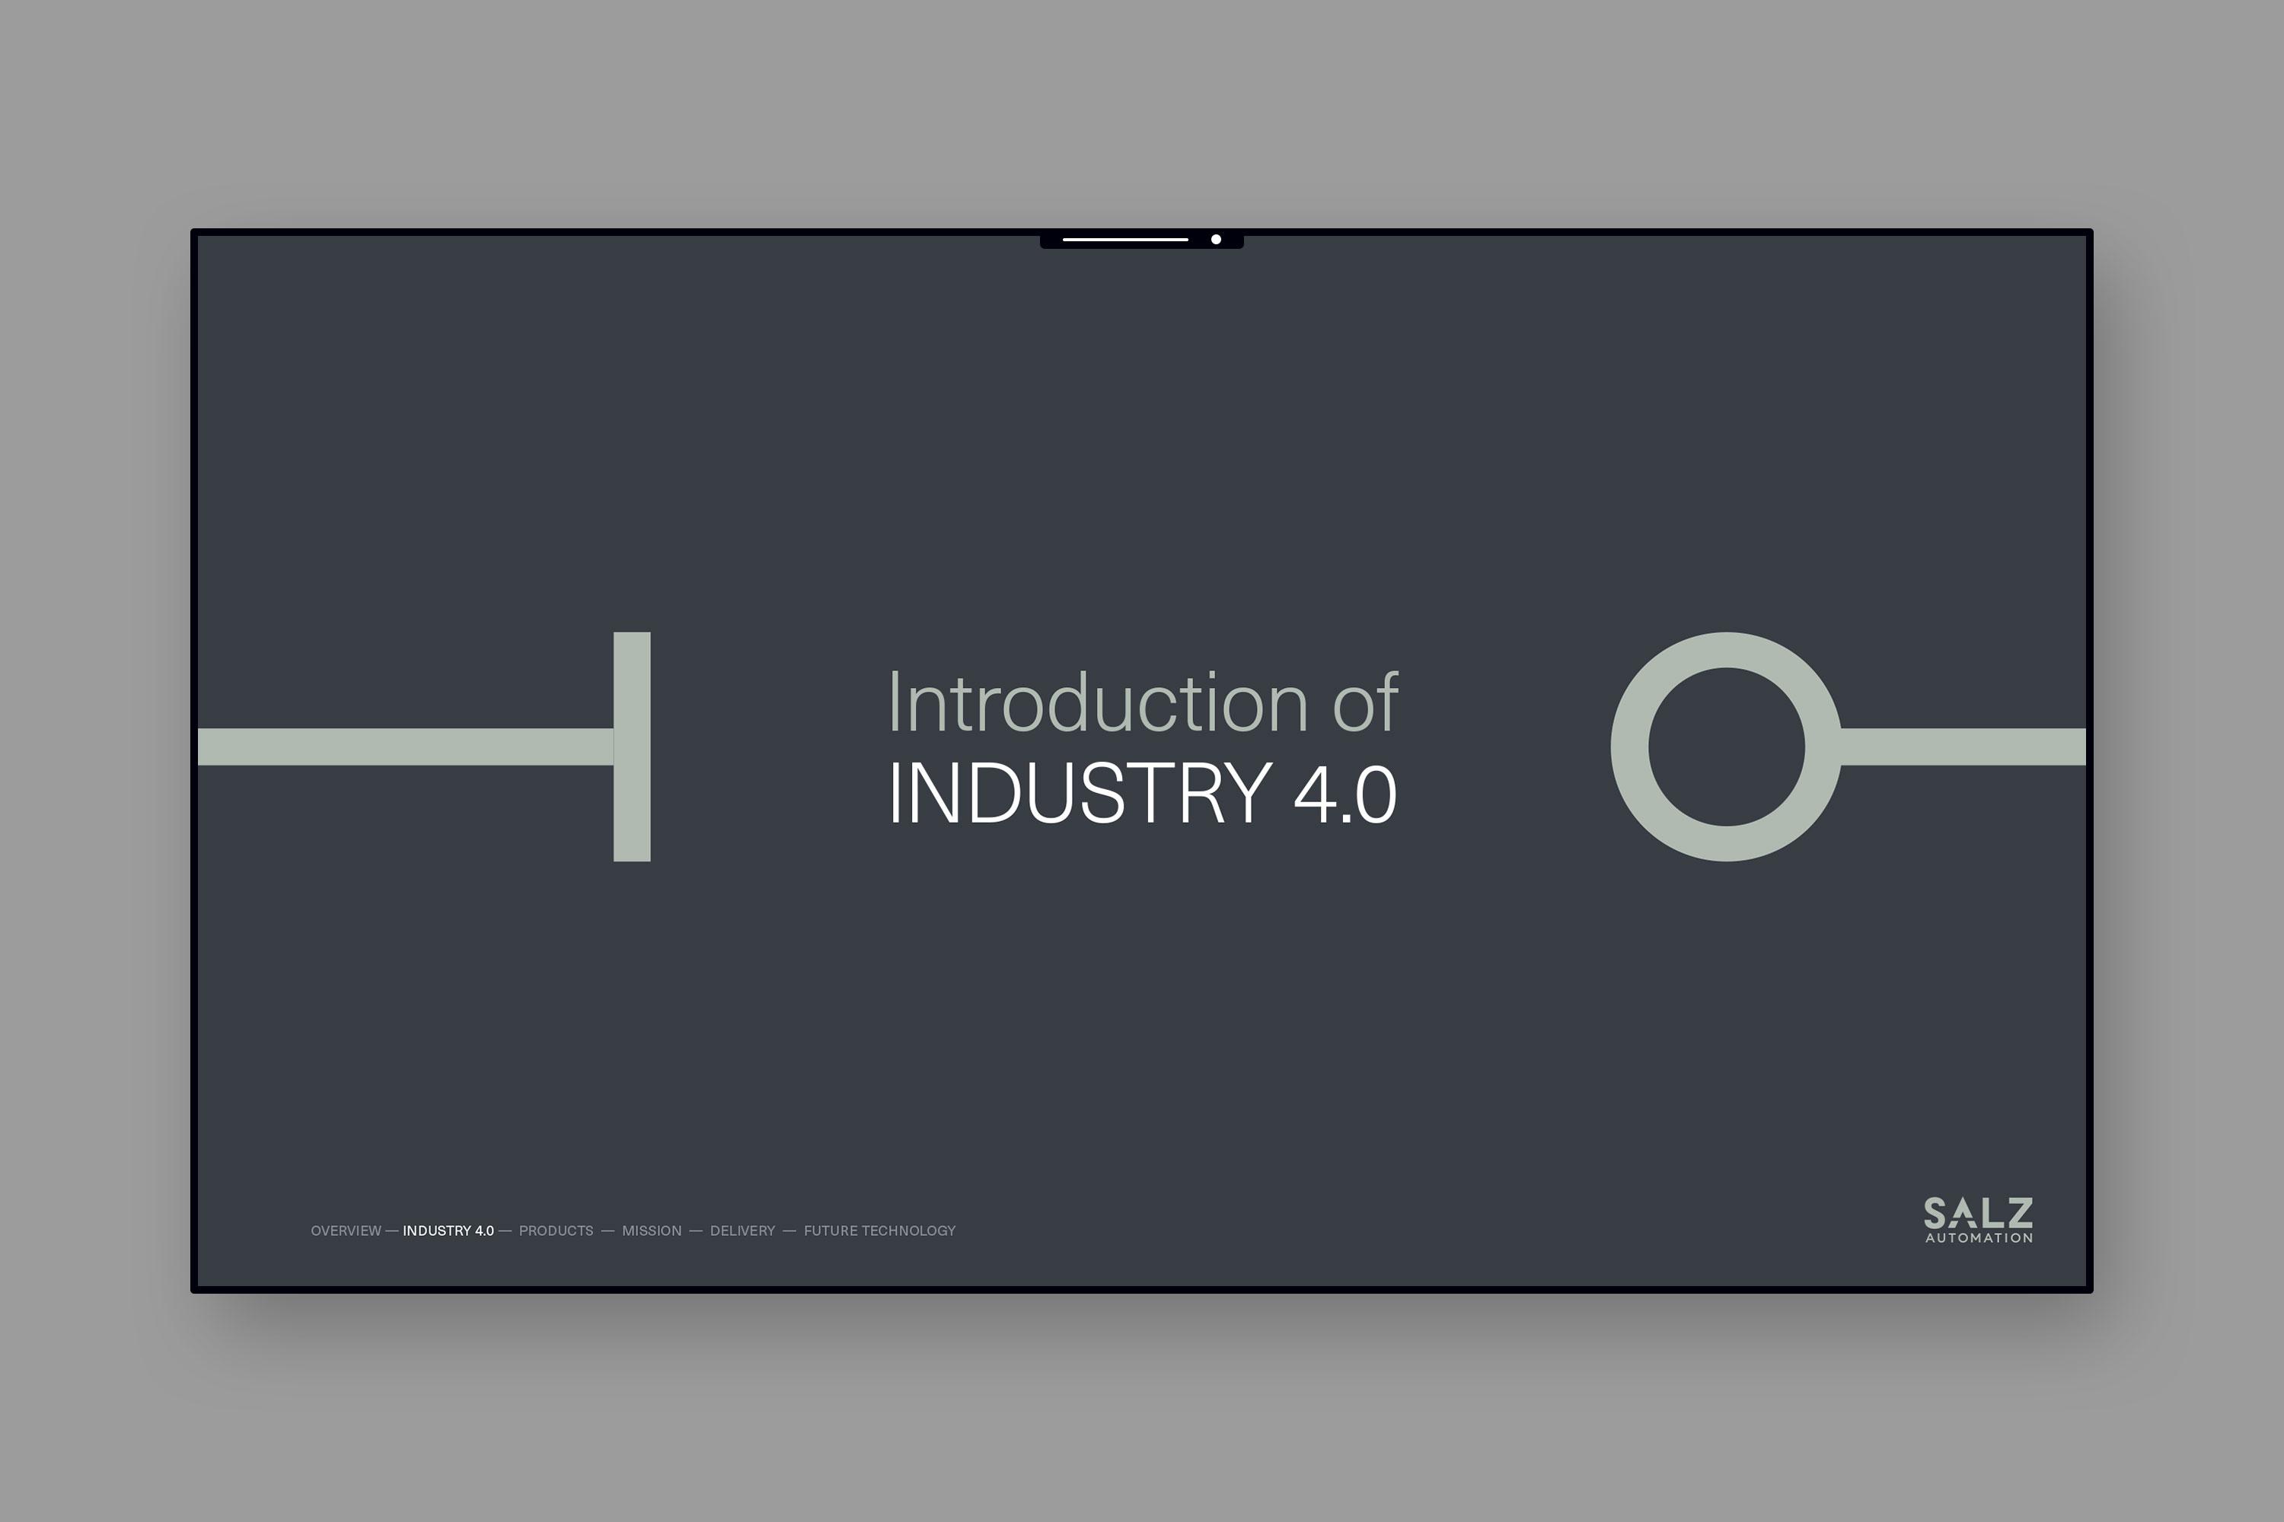Image resolution: width=2284 pixels, height=1522 pixels.
Task: Open the FUTURE TECHNOLOGY section
Action: pyautogui.click(x=880, y=1231)
